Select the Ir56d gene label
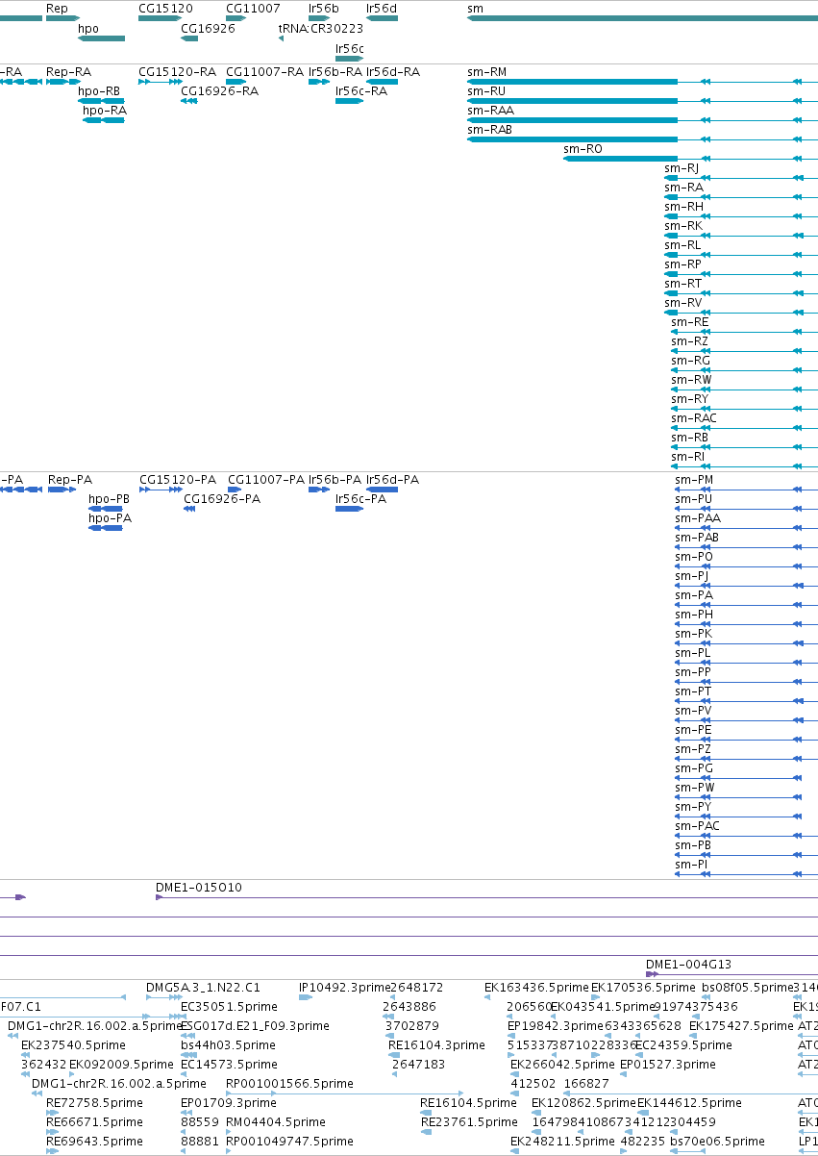This screenshot has width=818, height=1156. point(382,8)
